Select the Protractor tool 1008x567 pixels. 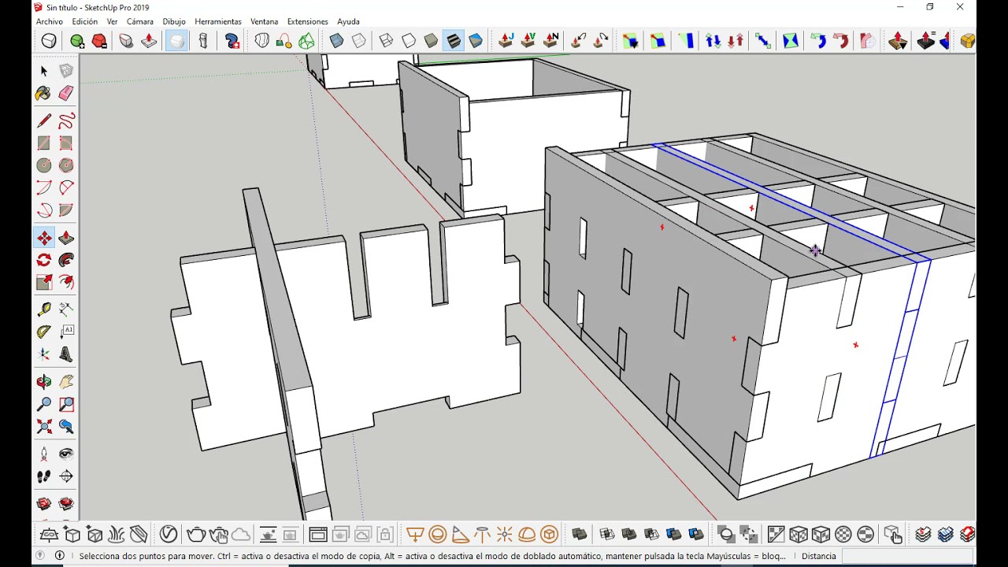(x=44, y=332)
